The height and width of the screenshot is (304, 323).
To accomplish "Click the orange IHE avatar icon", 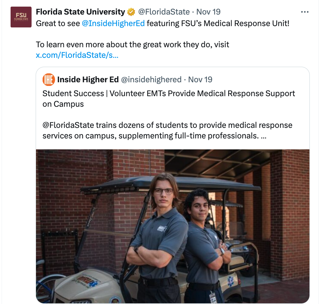I will (49, 80).
